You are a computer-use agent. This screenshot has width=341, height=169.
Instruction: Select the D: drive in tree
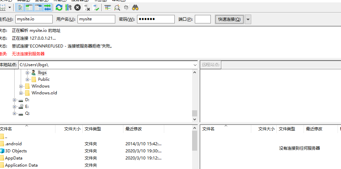coord(27,100)
